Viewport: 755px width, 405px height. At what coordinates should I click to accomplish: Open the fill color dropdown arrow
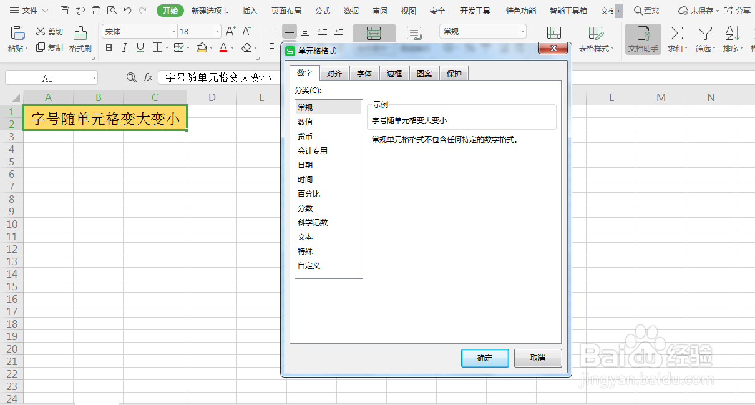212,47
